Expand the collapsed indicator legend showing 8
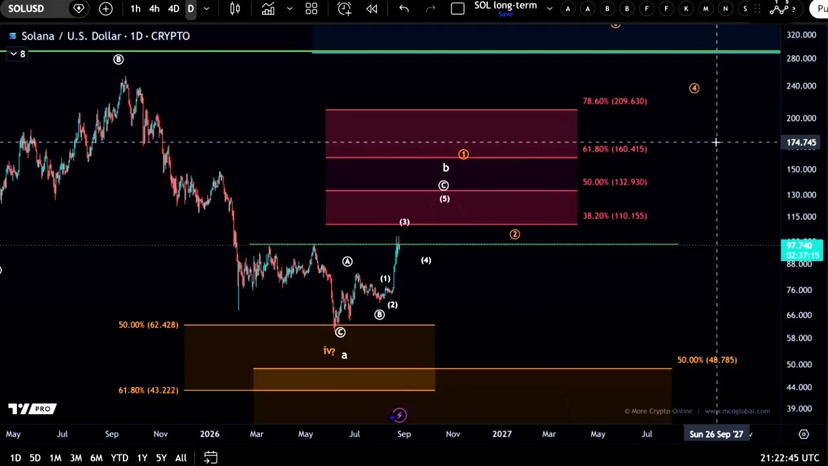This screenshot has width=828, height=466. point(17,54)
